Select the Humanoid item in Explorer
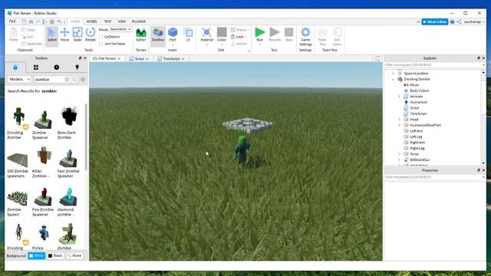This screenshot has height=276, width=491. (x=418, y=102)
